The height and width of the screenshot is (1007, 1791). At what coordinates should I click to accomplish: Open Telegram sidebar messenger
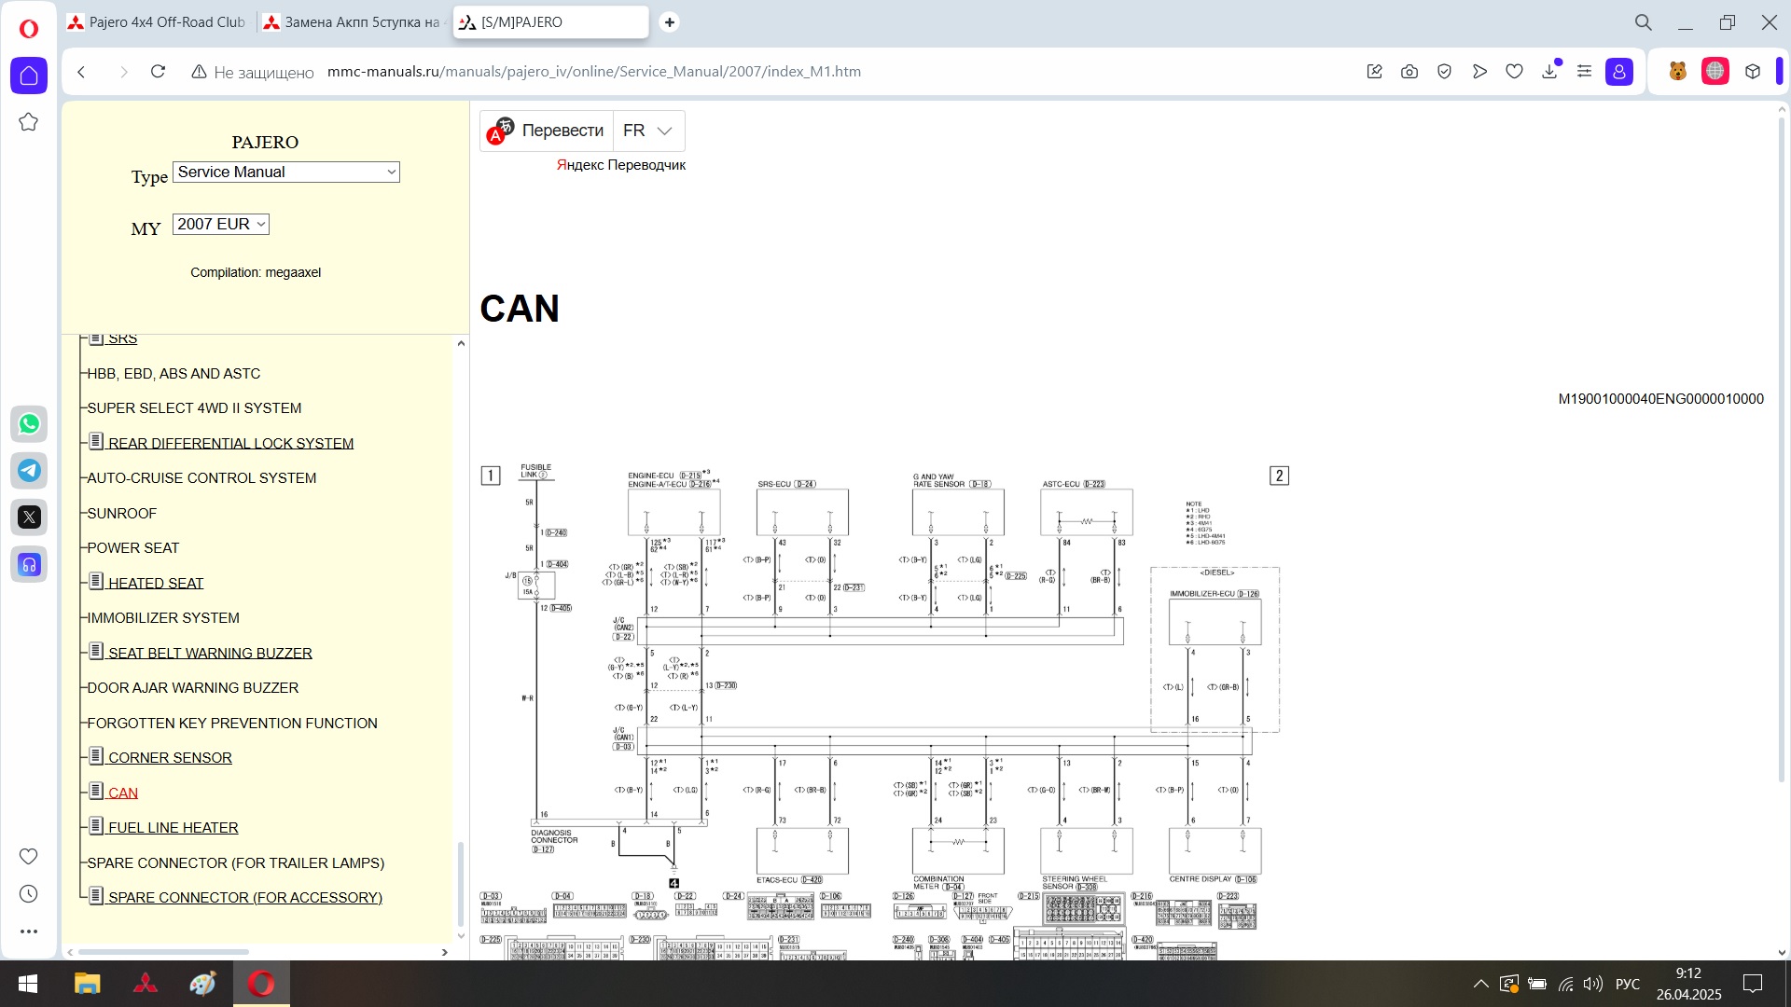pyautogui.click(x=29, y=471)
